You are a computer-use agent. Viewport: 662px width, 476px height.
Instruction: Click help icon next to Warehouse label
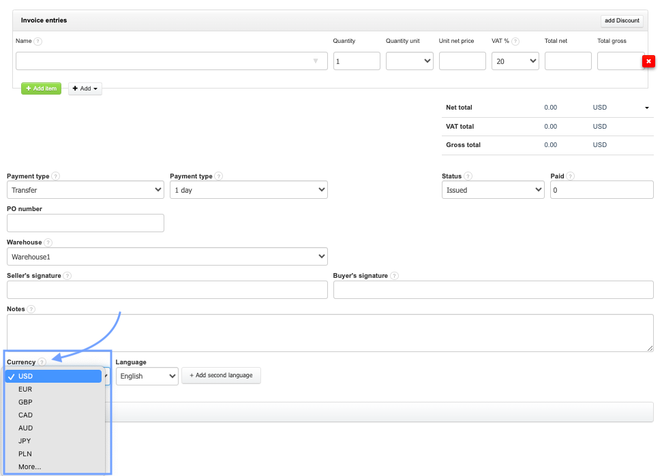tap(48, 242)
